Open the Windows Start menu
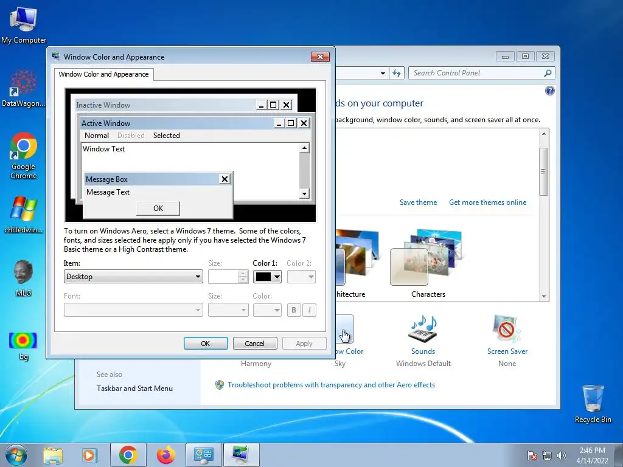The image size is (623, 467). (x=16, y=455)
